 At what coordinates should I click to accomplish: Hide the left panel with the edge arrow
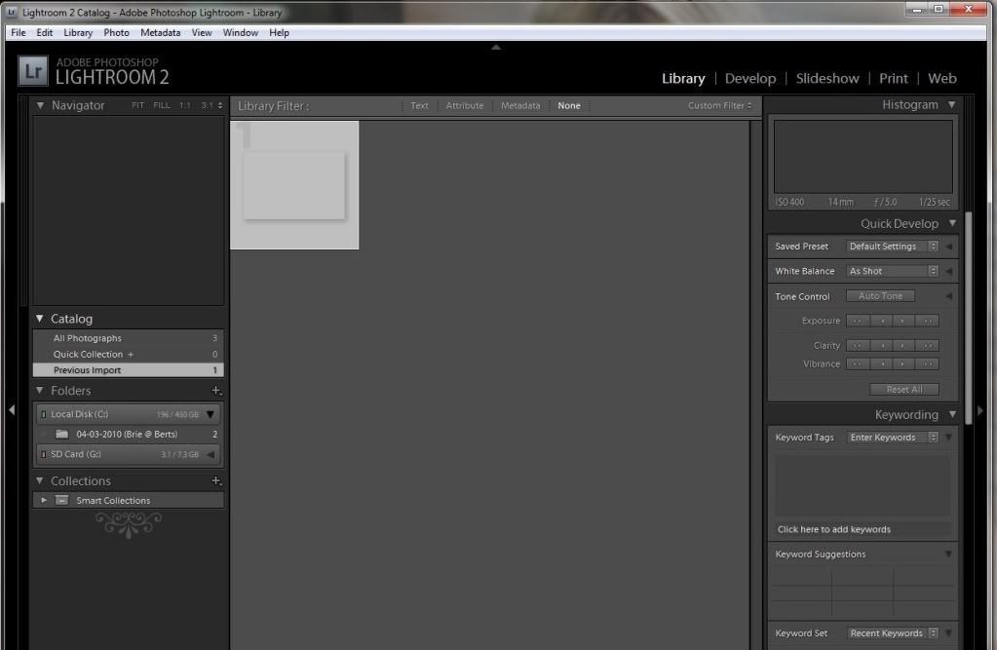(12, 410)
